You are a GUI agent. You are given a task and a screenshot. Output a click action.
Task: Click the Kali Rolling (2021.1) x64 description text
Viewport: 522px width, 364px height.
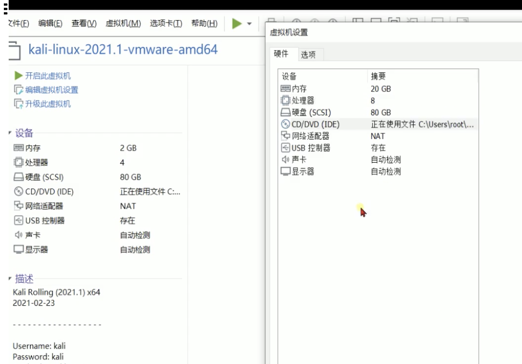(x=56, y=292)
